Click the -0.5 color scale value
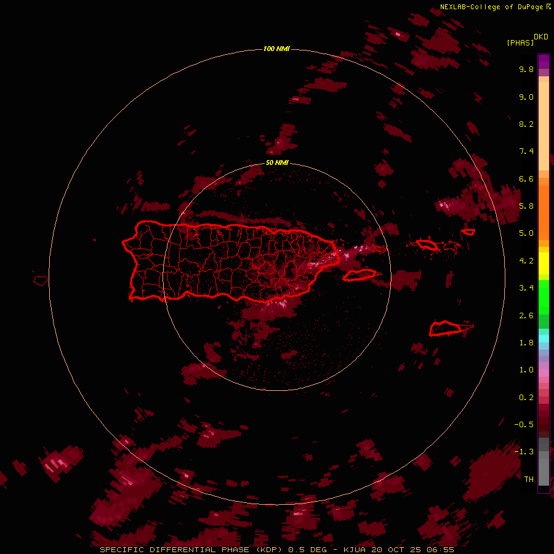The height and width of the screenshot is (554, 554). (x=524, y=425)
